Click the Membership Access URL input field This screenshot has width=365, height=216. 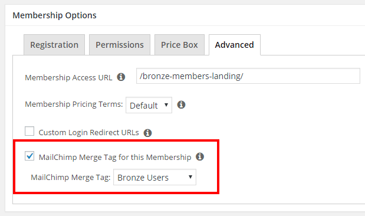click(248, 76)
